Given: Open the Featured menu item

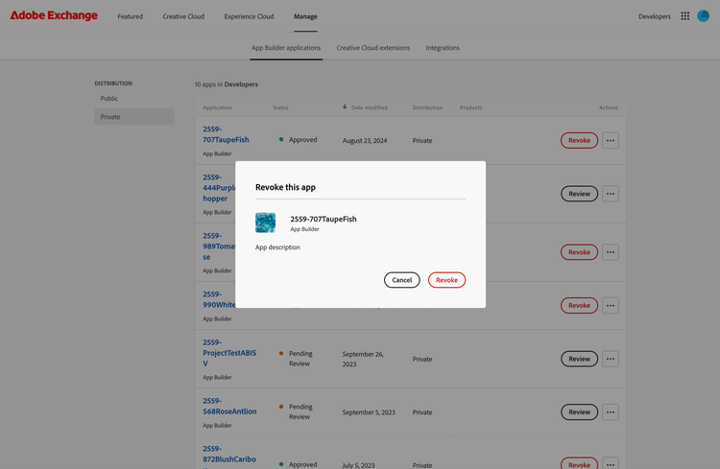Looking at the screenshot, I should click(130, 16).
